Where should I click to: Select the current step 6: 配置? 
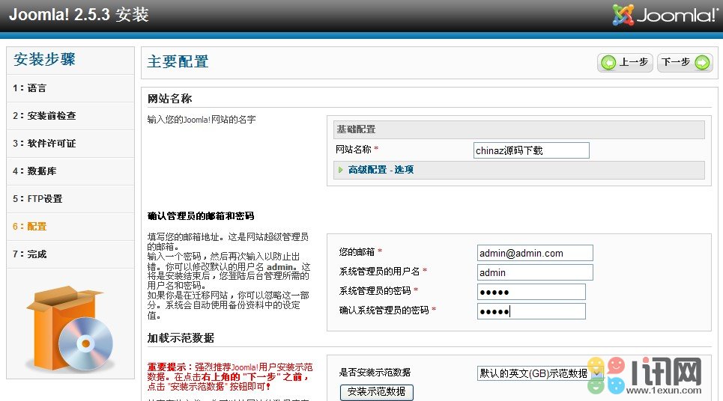[x=30, y=227]
